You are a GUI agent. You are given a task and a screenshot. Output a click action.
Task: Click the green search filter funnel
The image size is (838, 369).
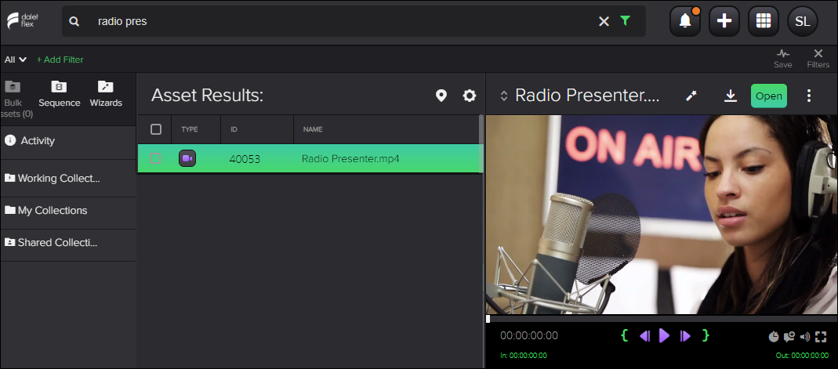[625, 21]
